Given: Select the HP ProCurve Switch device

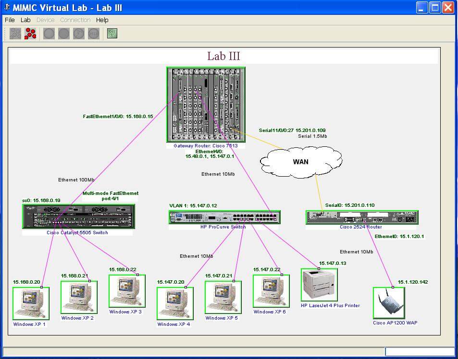Looking at the screenshot, I should [x=224, y=217].
